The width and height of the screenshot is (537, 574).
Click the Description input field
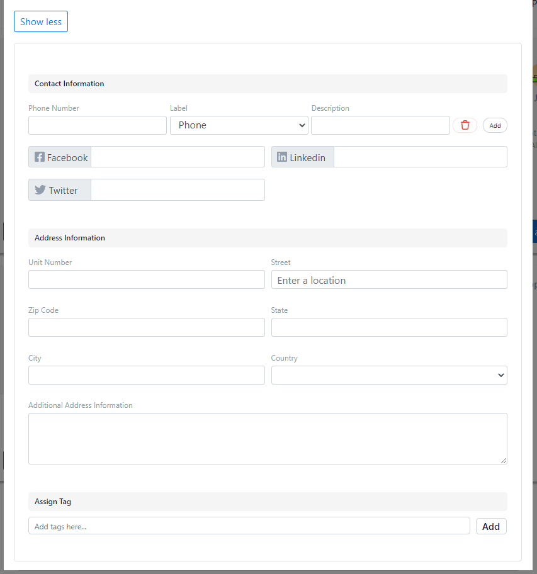click(380, 125)
